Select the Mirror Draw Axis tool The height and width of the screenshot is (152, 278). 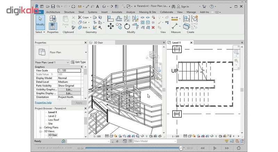point(135,18)
